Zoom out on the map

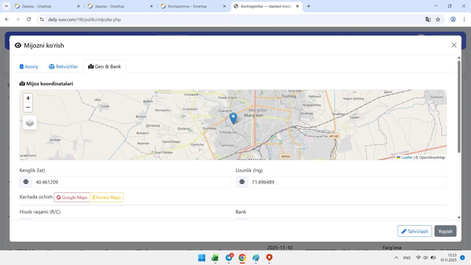point(28,107)
